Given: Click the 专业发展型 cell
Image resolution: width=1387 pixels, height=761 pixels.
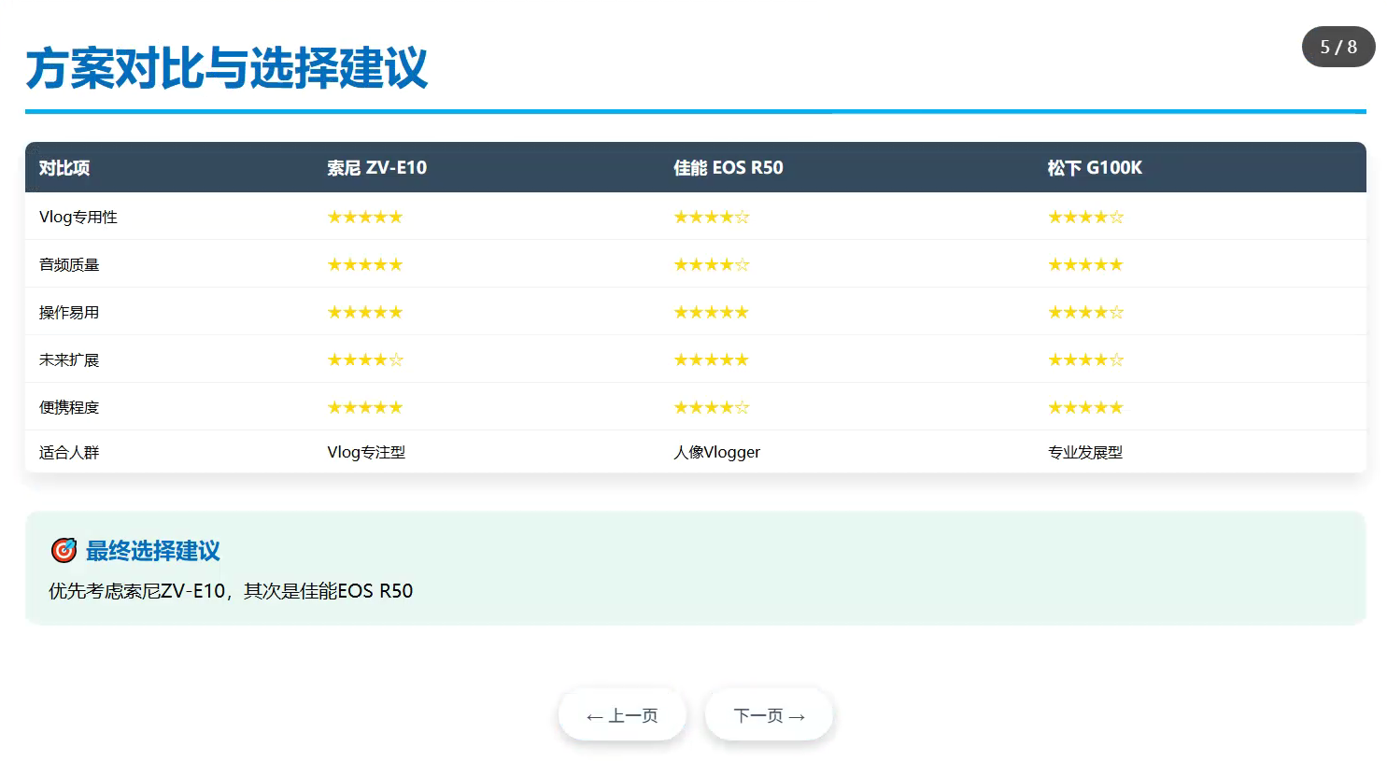Looking at the screenshot, I should point(1085,452).
